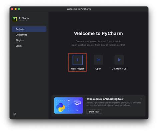Close the window with red button
Viewport: 158px width, 132px height.
tap(12, 9)
